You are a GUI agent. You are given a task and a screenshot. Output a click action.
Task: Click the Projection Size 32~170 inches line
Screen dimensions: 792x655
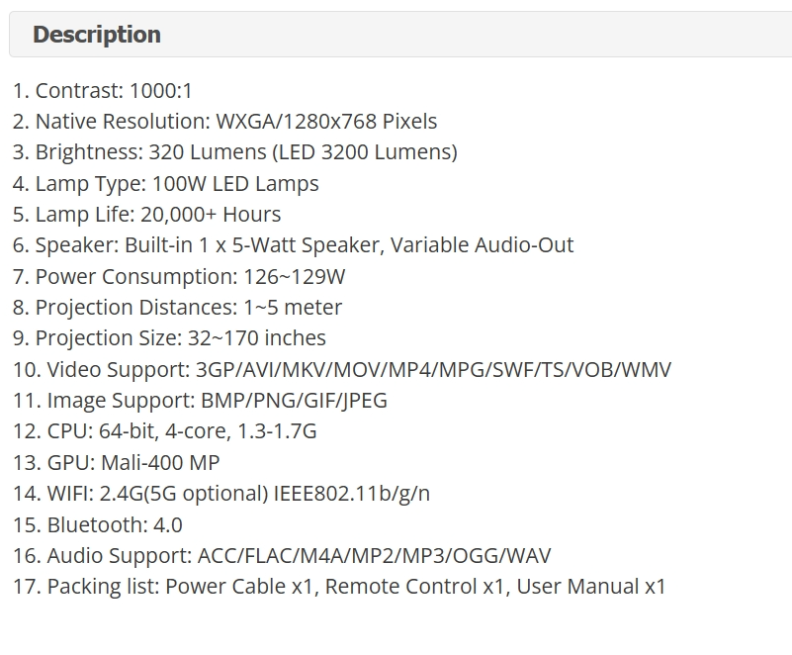coord(169,338)
